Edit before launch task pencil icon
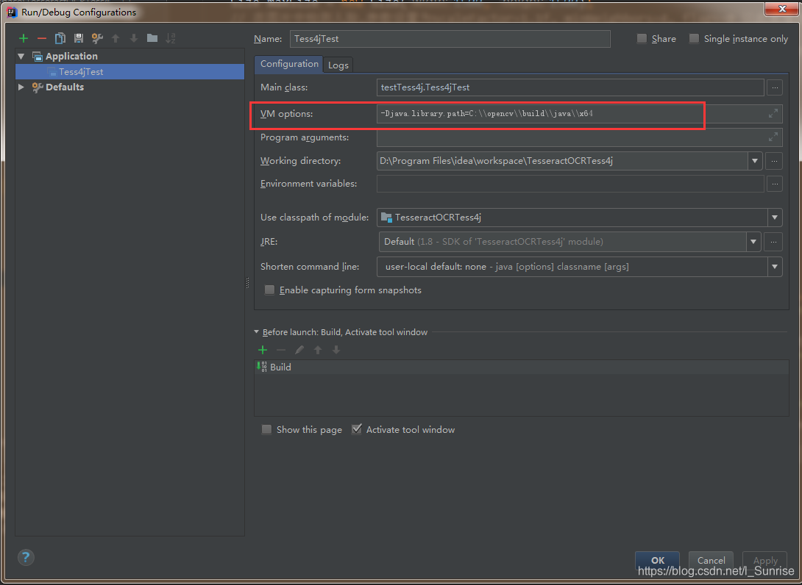This screenshot has height=585, width=802. point(299,350)
